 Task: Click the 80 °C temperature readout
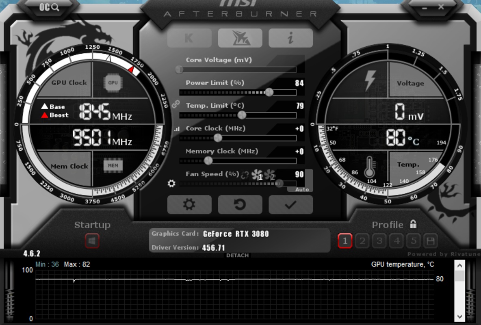[403, 137]
